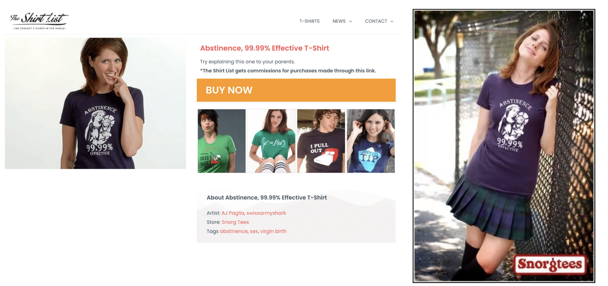
Task: Open artist link swissarmyshark
Action: (x=266, y=213)
